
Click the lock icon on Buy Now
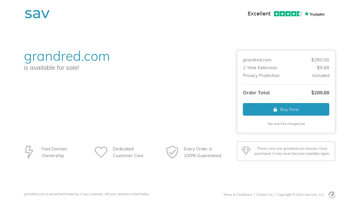[x=275, y=109]
